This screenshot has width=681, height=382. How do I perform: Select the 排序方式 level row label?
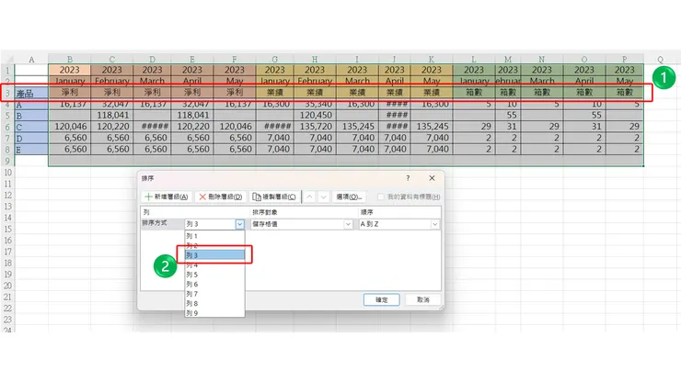(x=155, y=223)
